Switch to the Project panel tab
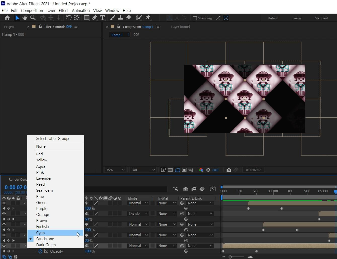Screen dimensions: 337x259 click(x=9, y=27)
